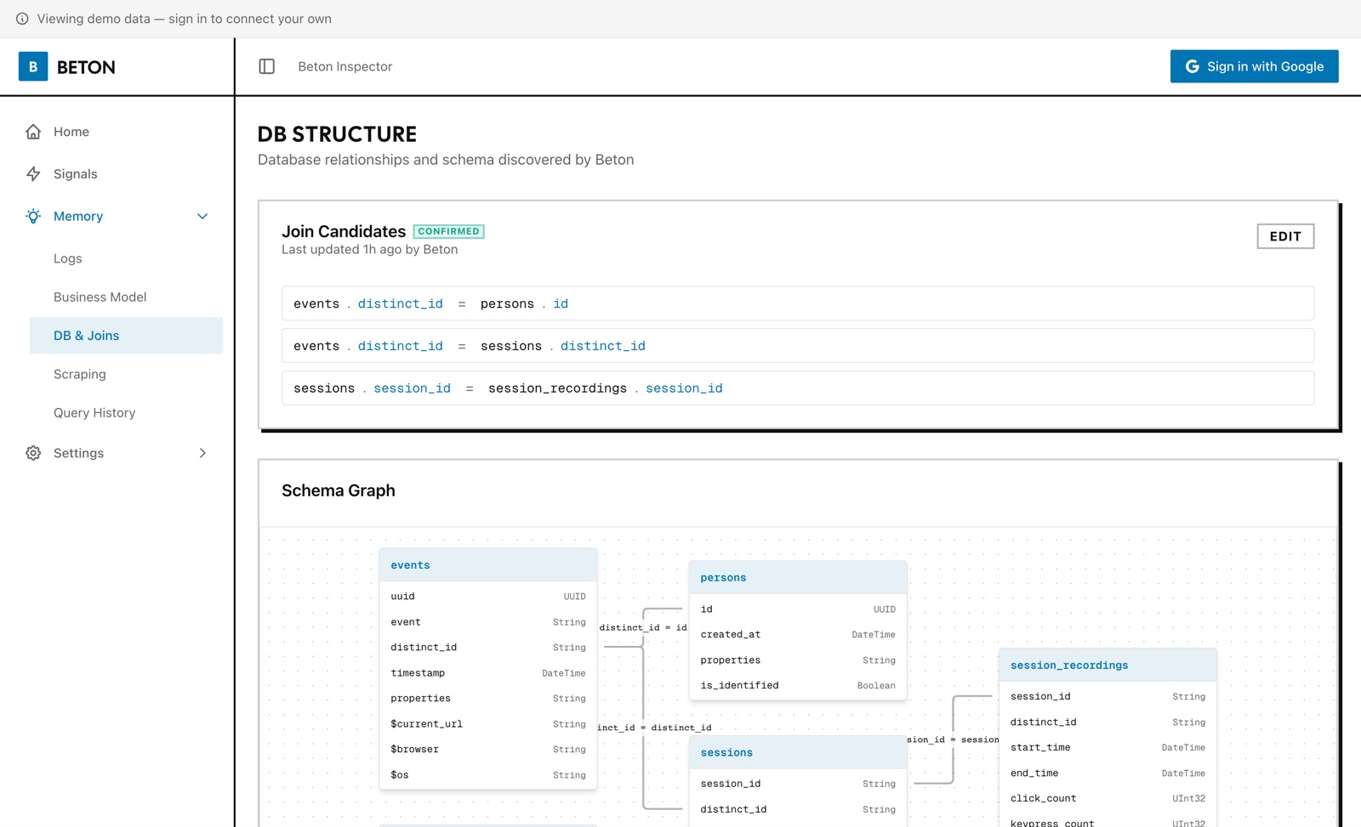The height and width of the screenshot is (827, 1361).
Task: Click the timestamp field in events table
Action: (488, 673)
